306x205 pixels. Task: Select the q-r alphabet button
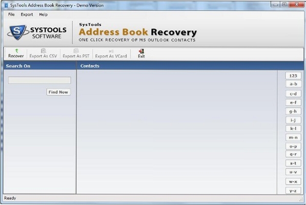293,154
